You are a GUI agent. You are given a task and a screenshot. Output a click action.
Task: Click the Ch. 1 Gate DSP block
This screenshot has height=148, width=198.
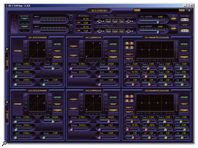[x=108, y=21]
